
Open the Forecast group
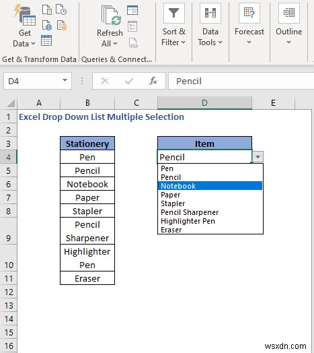249,24
